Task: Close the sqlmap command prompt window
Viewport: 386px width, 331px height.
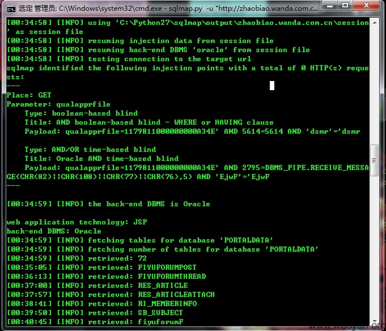Action: (366, 6)
